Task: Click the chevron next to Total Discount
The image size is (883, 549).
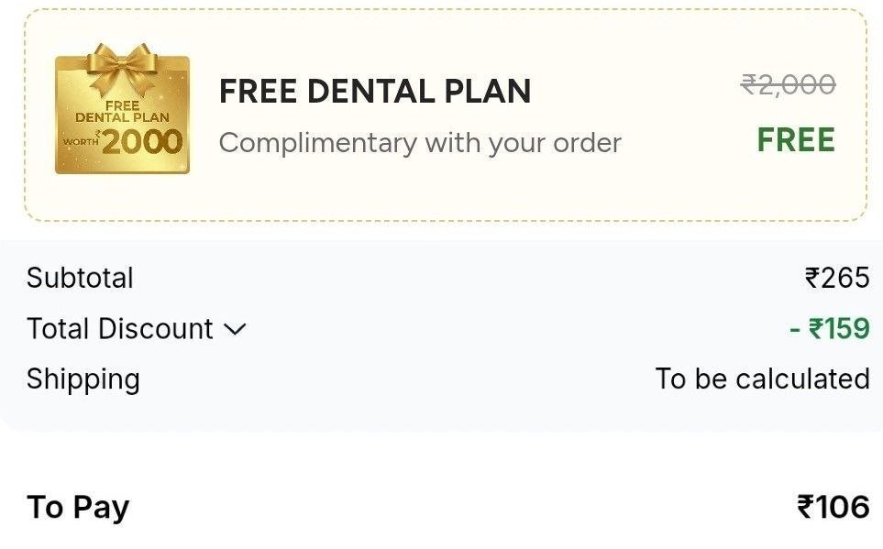Action: pos(238,328)
